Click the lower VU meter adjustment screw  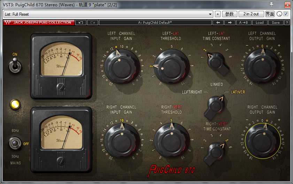[61, 161]
